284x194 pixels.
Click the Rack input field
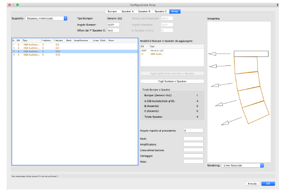(x=193, y=139)
